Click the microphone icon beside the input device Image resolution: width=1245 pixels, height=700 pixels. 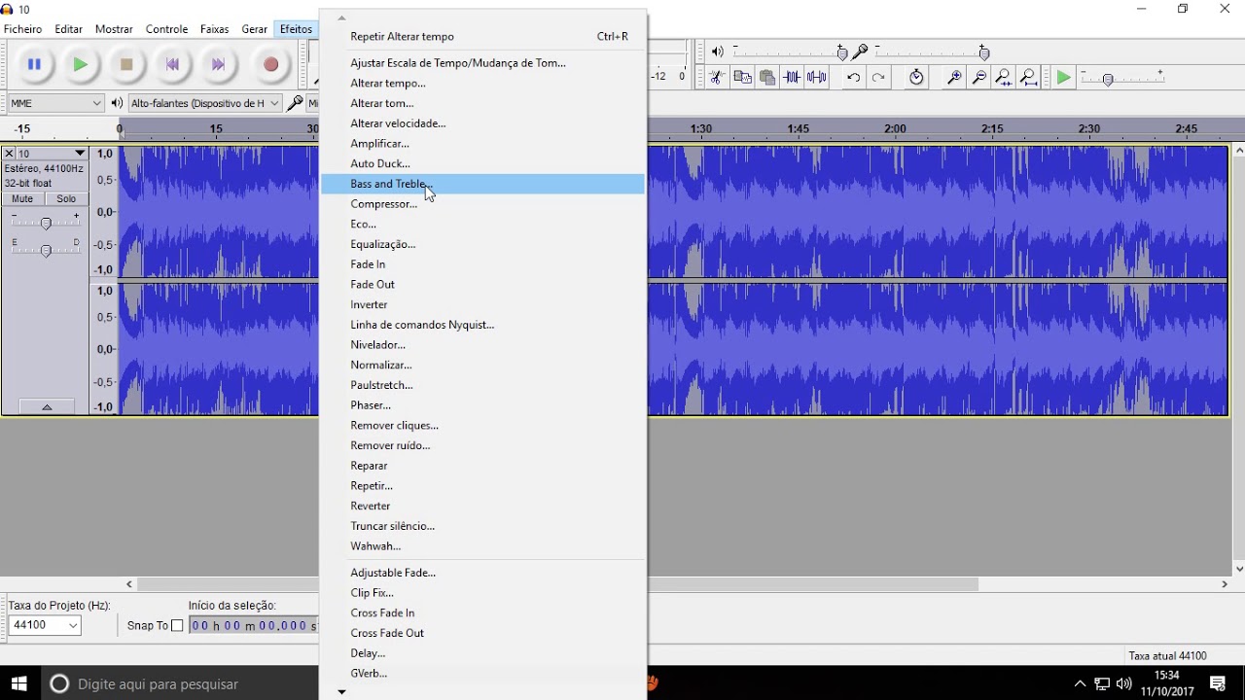coord(295,103)
